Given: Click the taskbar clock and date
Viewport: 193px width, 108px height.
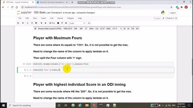Looking at the screenshot, I should click(x=181, y=105).
